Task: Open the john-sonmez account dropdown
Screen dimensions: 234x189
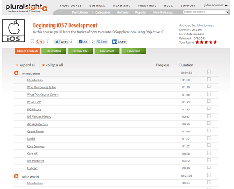Action: pyautogui.click(x=216, y=5)
